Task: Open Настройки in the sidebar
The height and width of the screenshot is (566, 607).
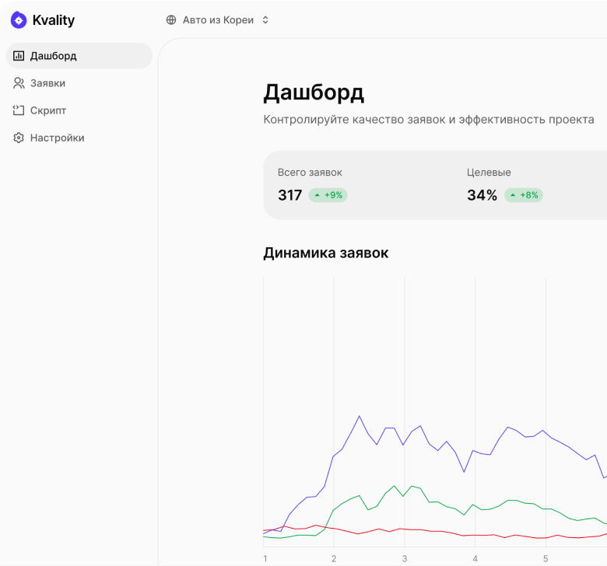Action: click(79, 138)
